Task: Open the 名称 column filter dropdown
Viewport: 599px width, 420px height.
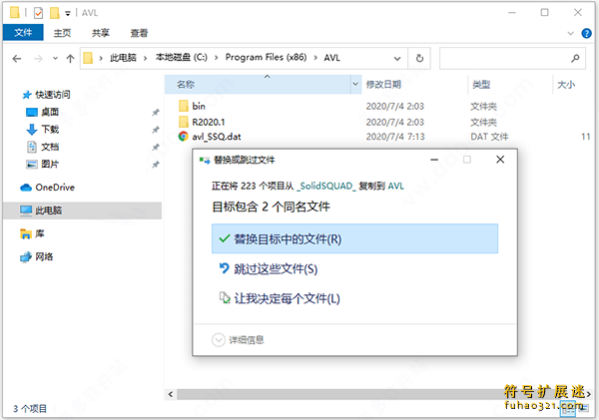Action: click(x=355, y=84)
